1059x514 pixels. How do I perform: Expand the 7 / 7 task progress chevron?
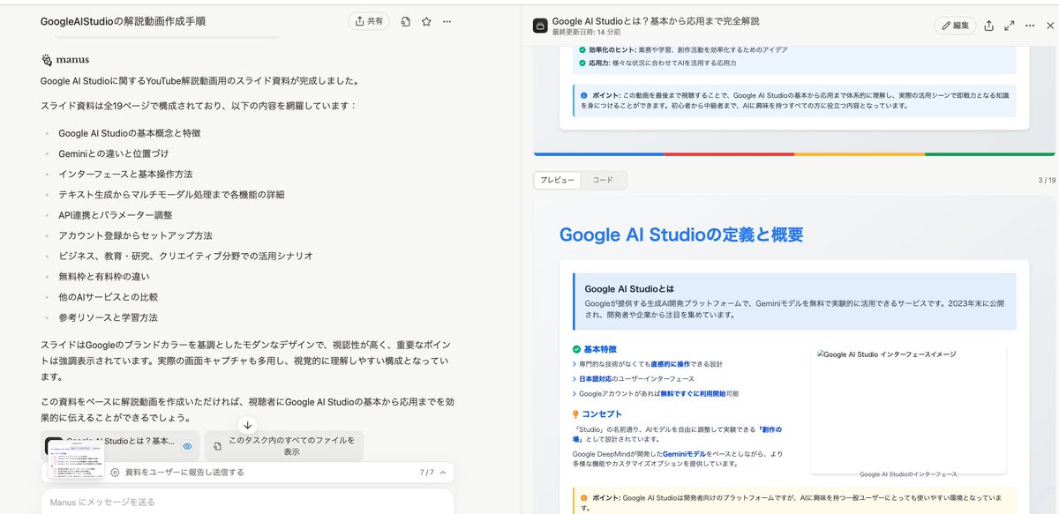coord(443,473)
